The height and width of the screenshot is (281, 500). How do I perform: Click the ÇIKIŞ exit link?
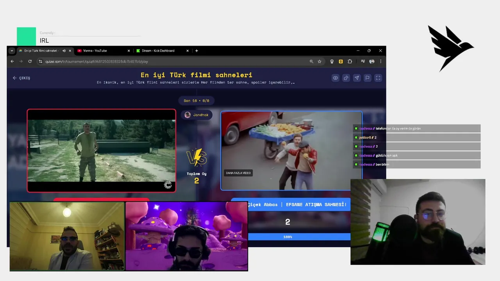pos(21,78)
